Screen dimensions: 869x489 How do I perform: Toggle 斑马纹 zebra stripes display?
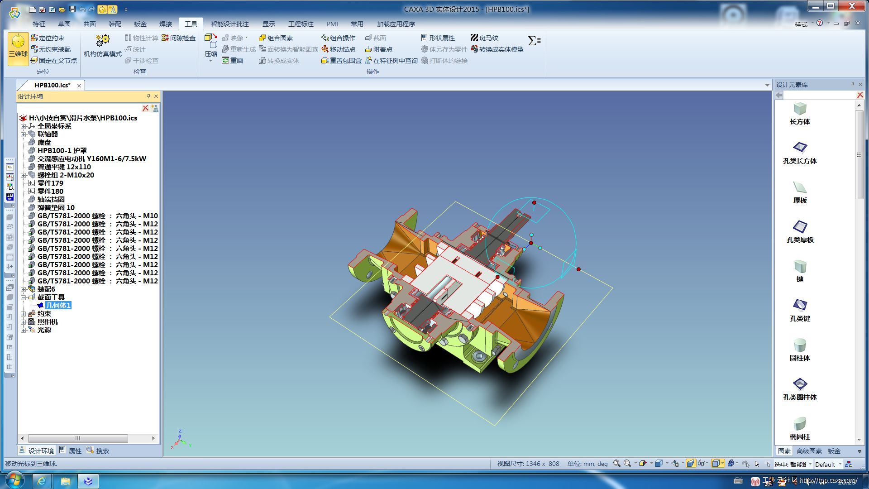point(485,38)
